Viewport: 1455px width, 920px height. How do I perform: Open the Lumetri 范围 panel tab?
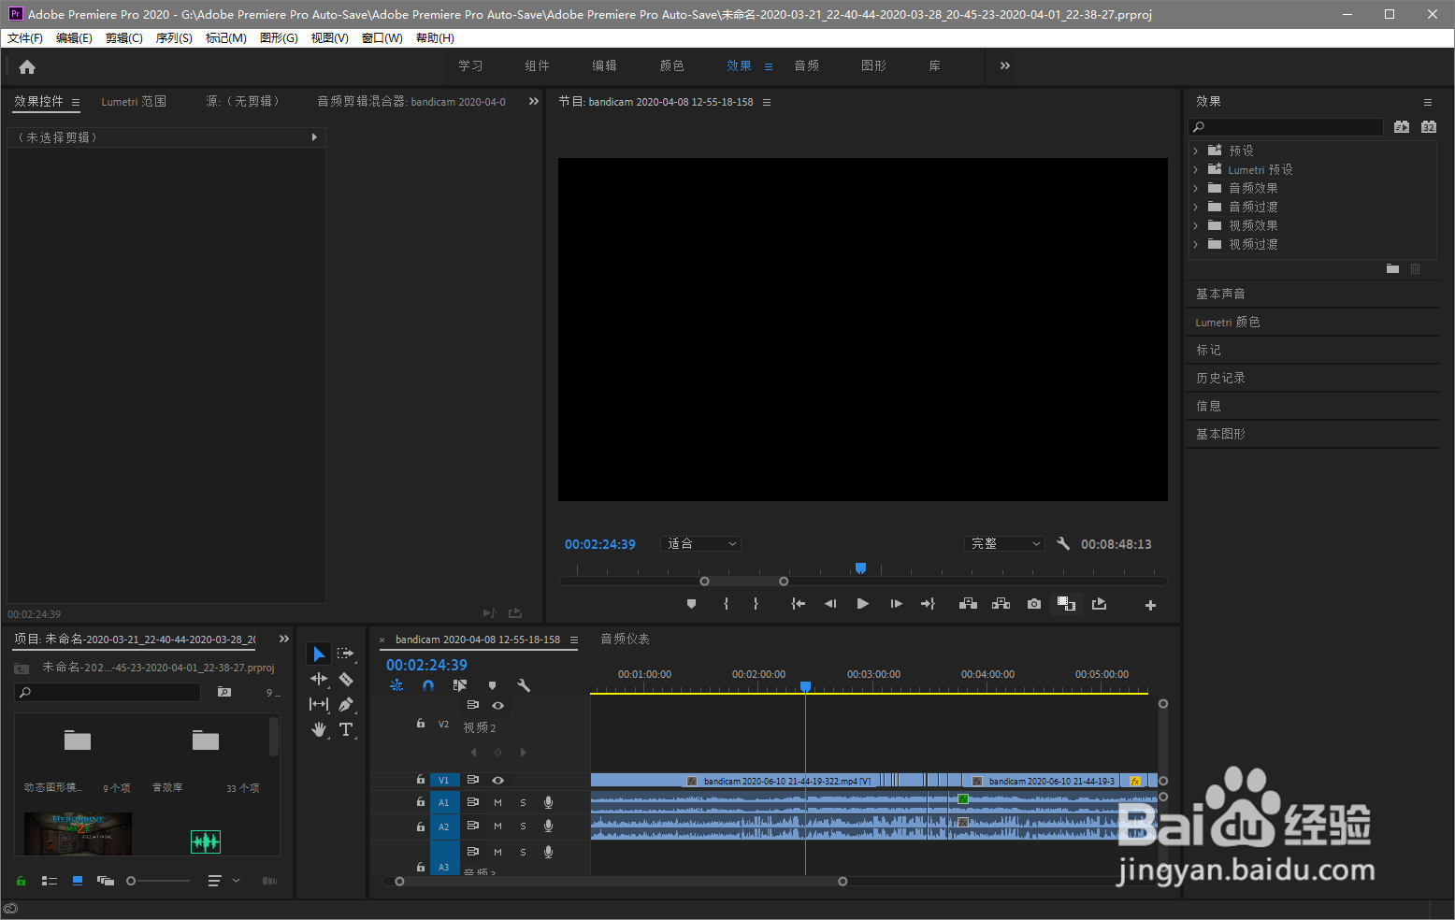[x=134, y=101]
